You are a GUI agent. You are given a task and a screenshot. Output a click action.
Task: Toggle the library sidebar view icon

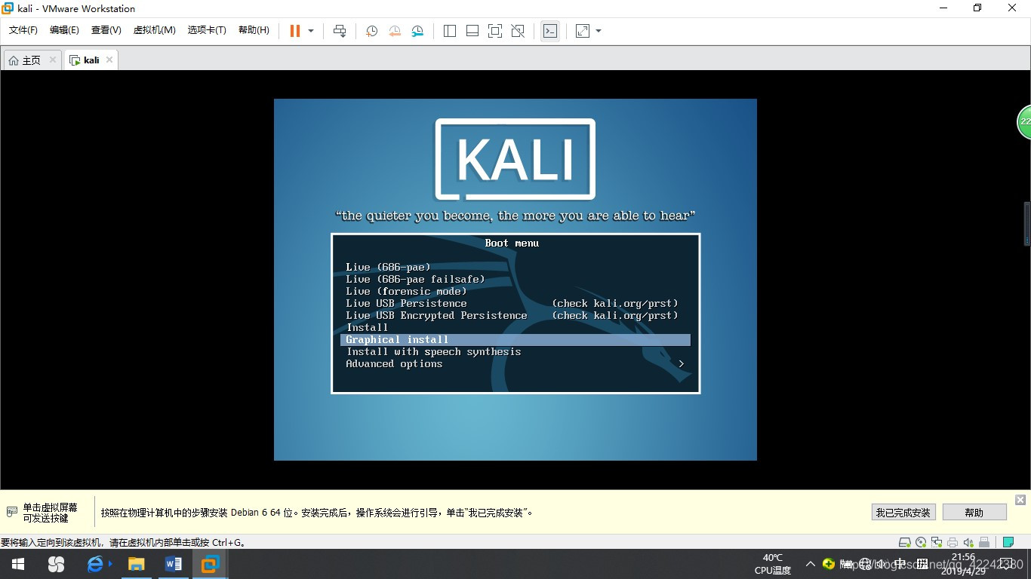click(x=450, y=31)
